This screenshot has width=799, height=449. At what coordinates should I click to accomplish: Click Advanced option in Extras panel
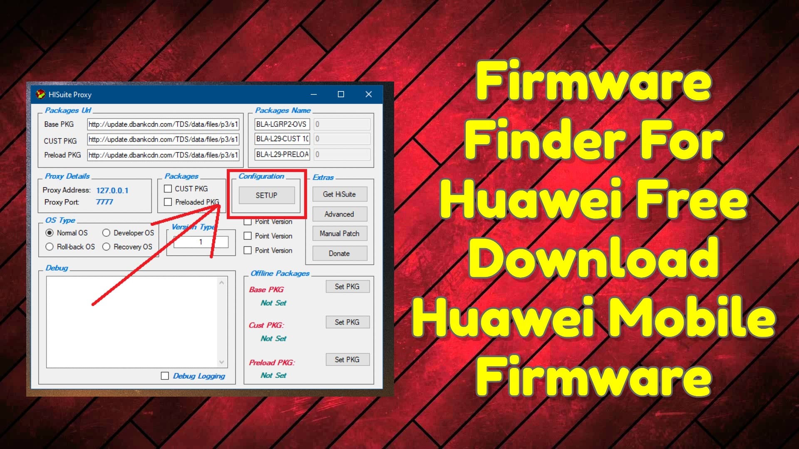339,214
